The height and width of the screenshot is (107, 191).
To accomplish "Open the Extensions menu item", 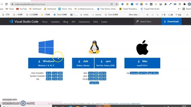I will click(84, 22).
